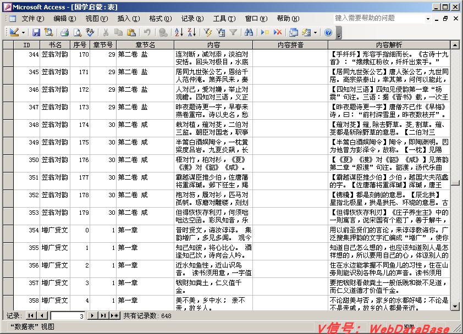This screenshot has width=463, height=334.
Task: Click the vertical scrollbar thumb
Action: [x=455, y=183]
